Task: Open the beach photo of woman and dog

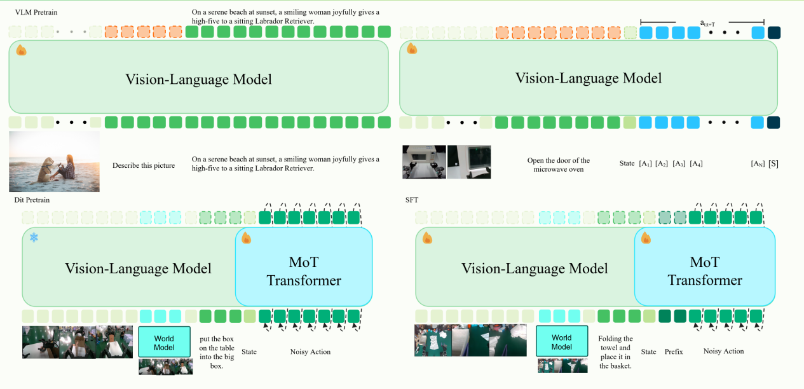Action: pyautogui.click(x=54, y=161)
